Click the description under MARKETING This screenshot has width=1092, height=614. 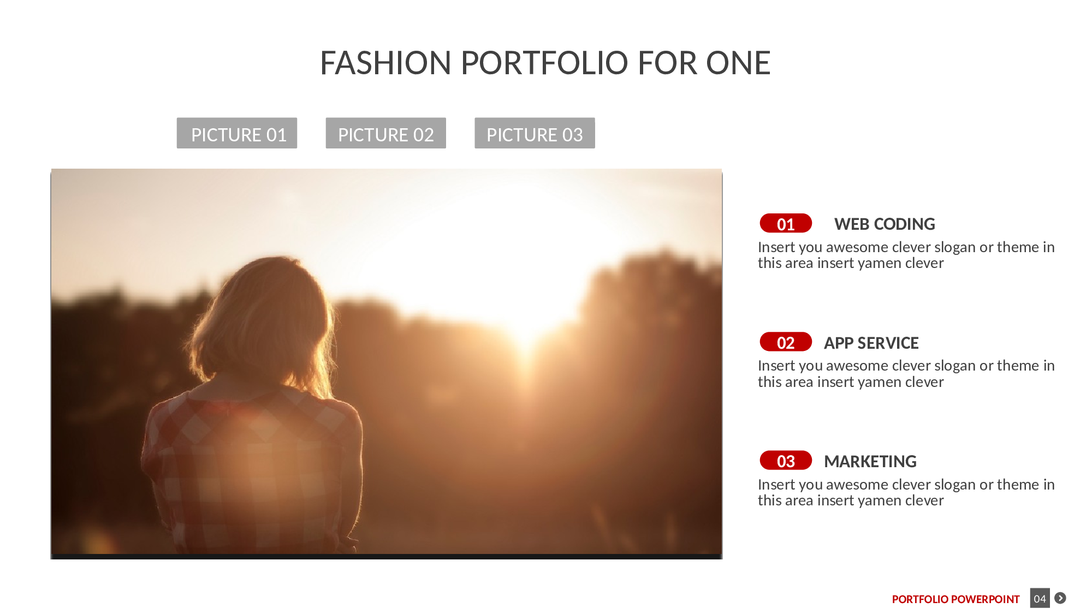pyautogui.click(x=906, y=492)
